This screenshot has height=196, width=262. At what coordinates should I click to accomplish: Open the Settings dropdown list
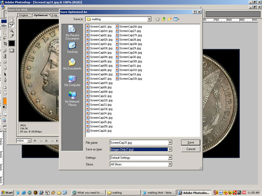pos(170,158)
